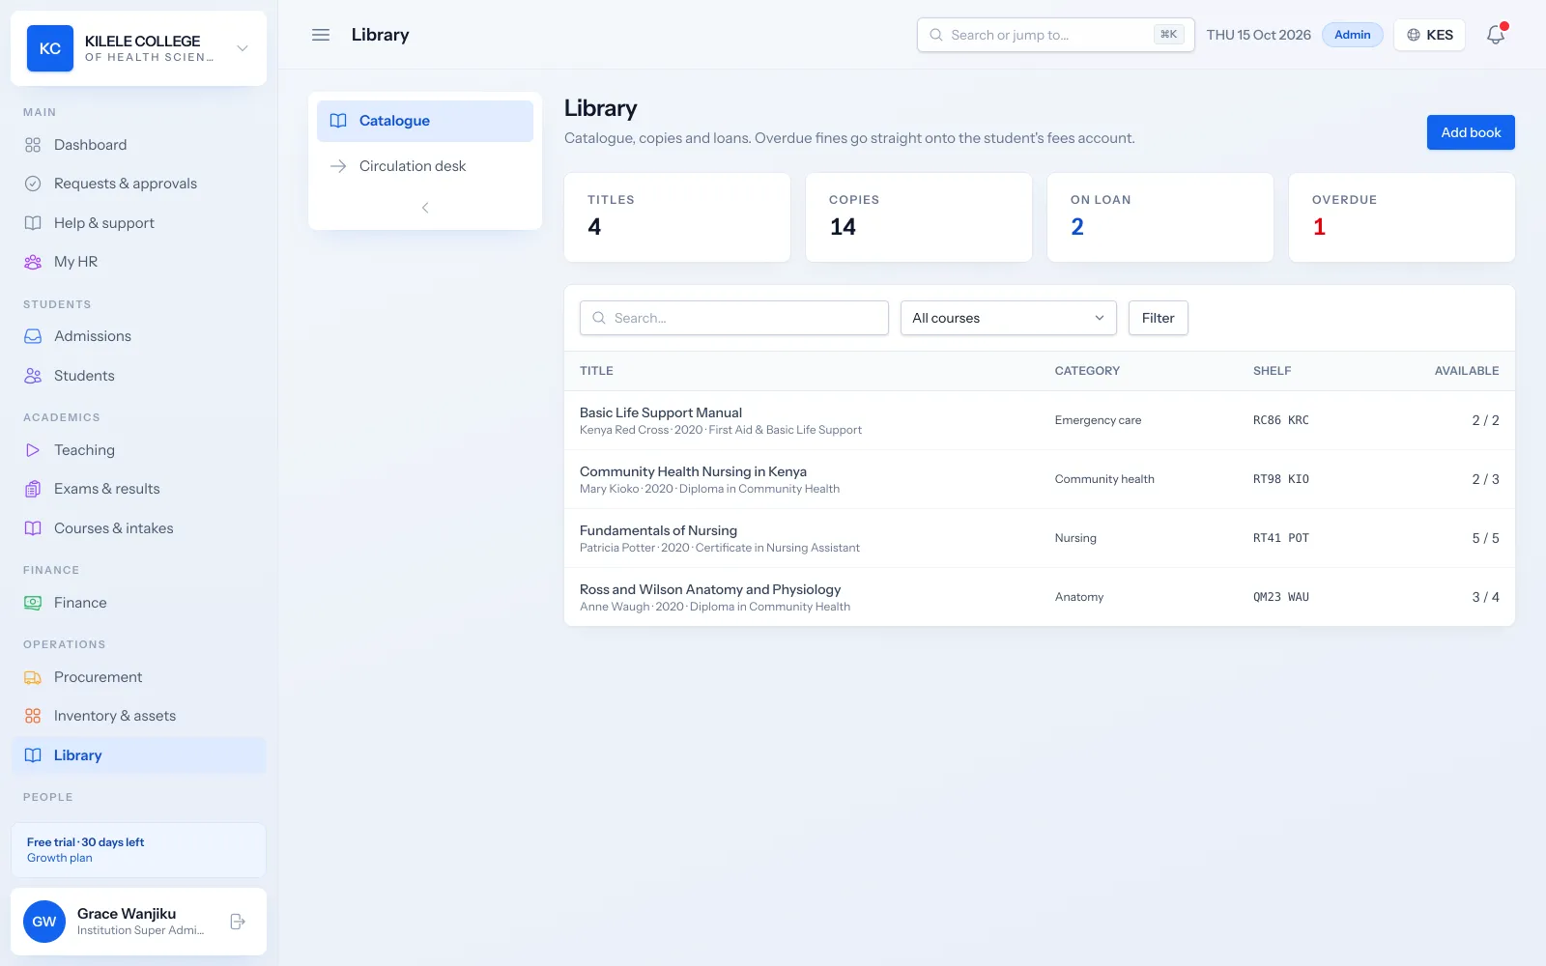This screenshot has height=966, width=1546.
Task: Click the Library book icon in sidebar
Action: pos(33,755)
